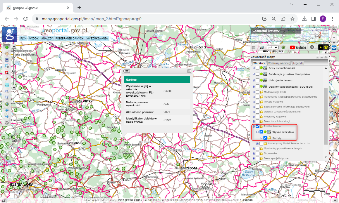Image resolution: width=339 pixels, height=203 pixels.
Task: Select the pencil drawing tool
Action: pyautogui.click(x=7, y=79)
